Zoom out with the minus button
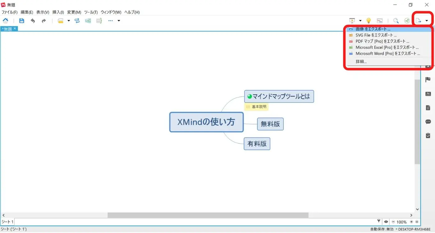 pyautogui.click(x=393, y=222)
